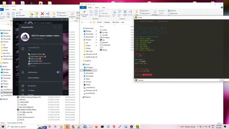This screenshot has height=129, width=229.
Task: Open Home tab in right Explorer
Action: [x=90, y=8]
